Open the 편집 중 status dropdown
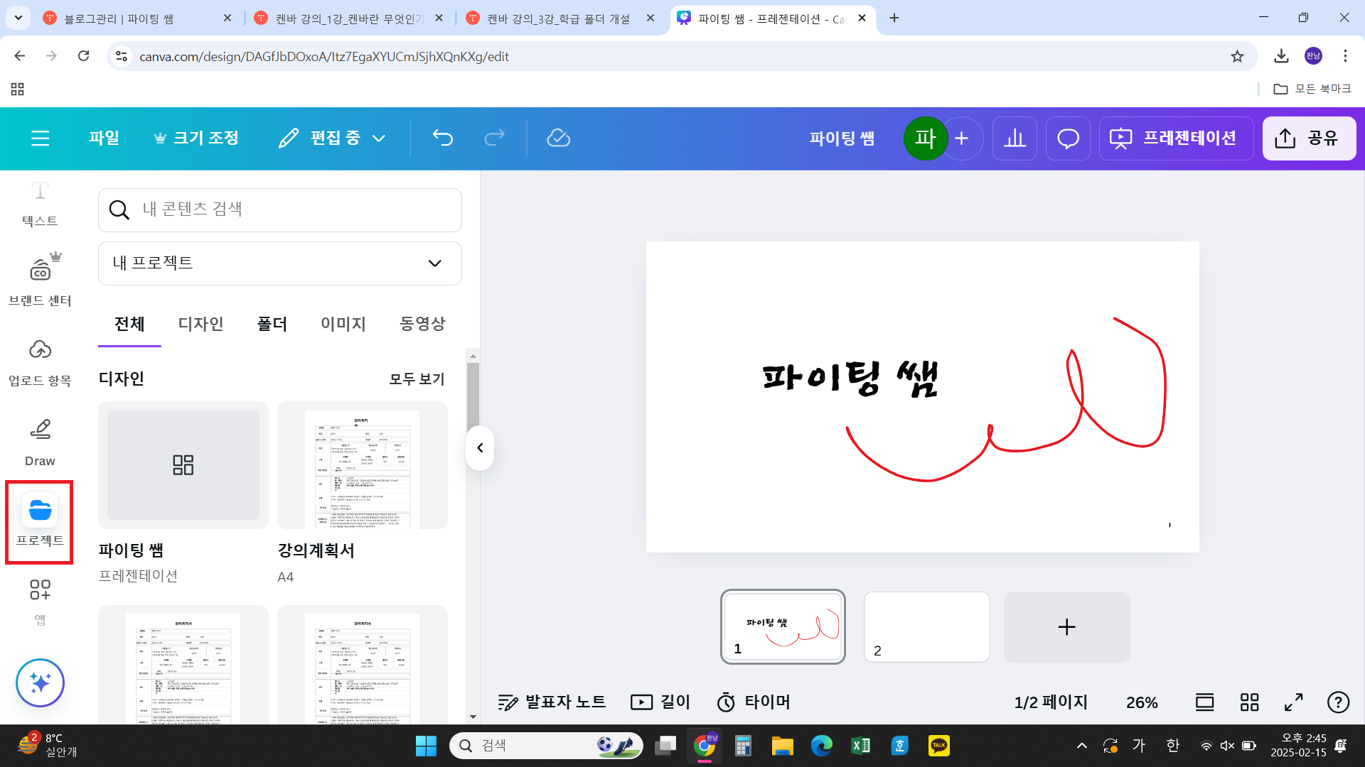1365x767 pixels. [331, 138]
